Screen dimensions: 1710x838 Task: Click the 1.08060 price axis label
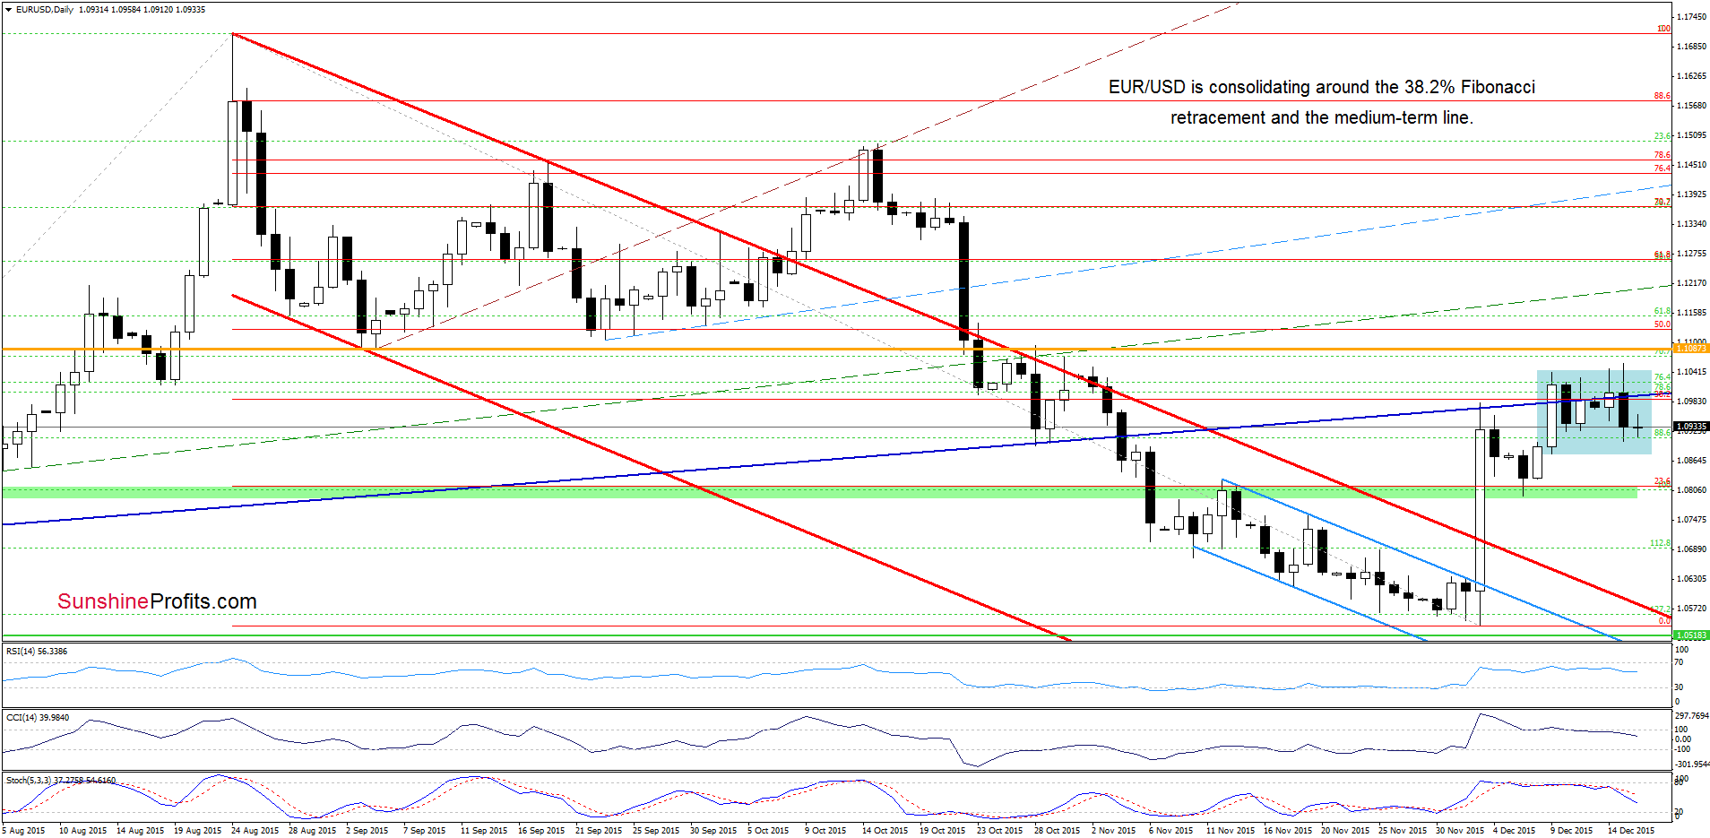pyautogui.click(x=1691, y=490)
